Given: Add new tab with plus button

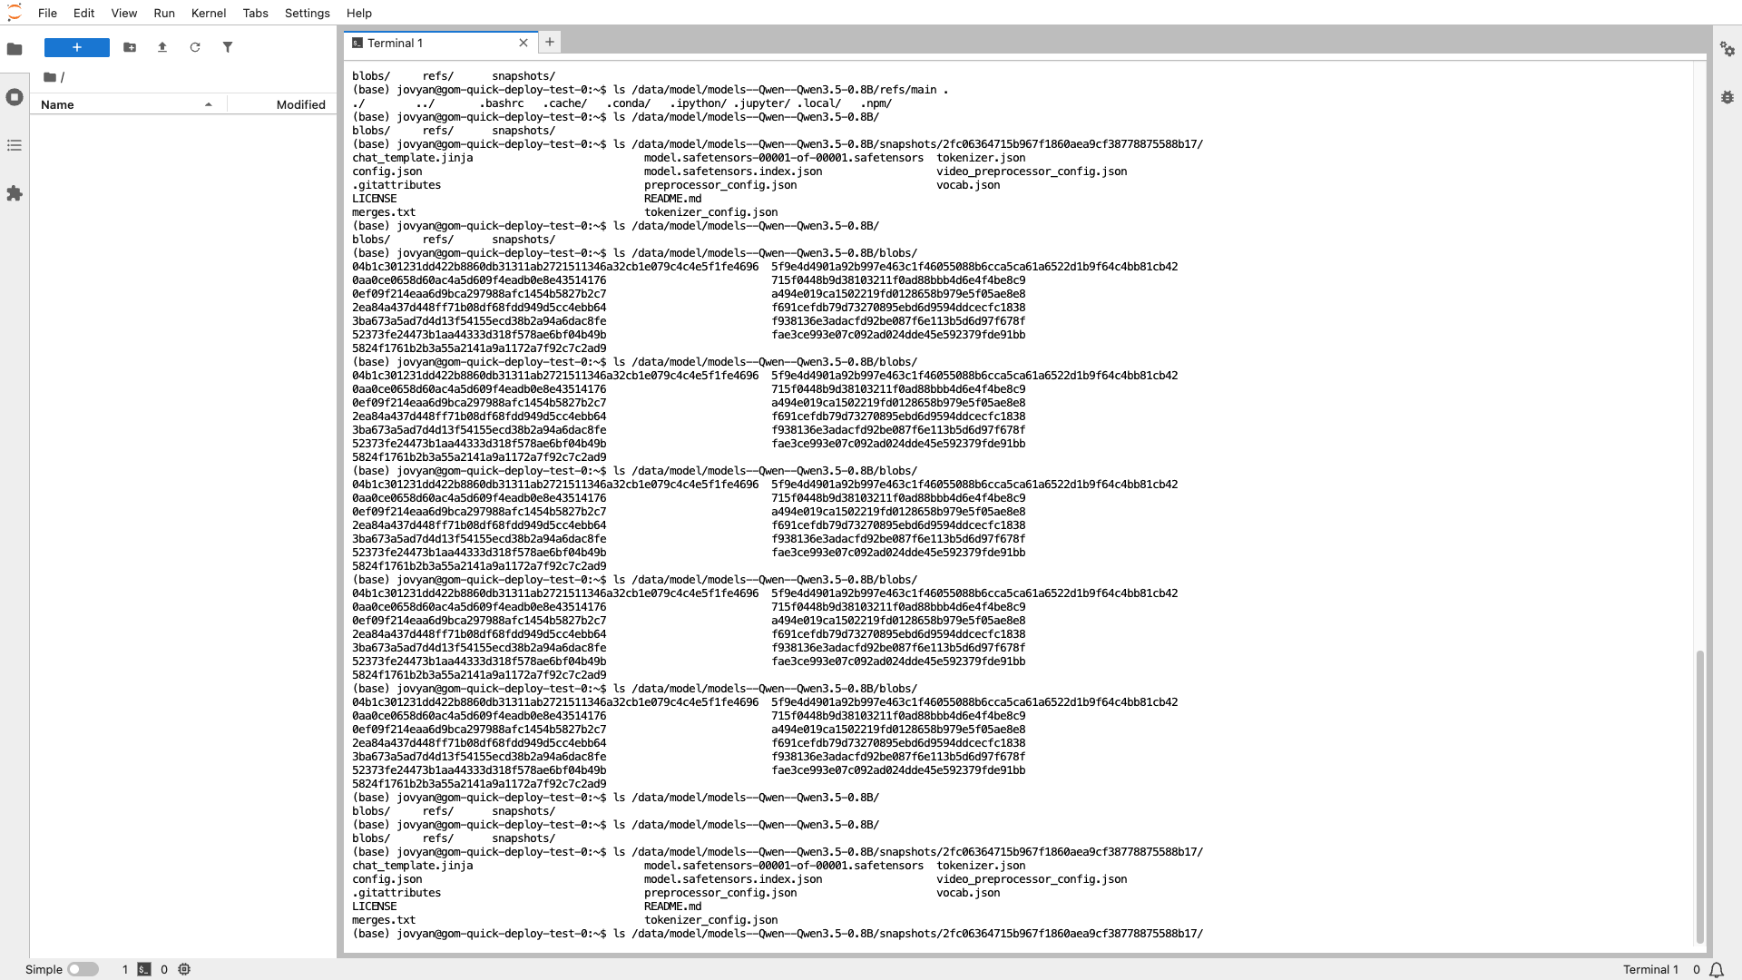Looking at the screenshot, I should tap(550, 42).
